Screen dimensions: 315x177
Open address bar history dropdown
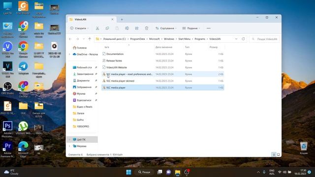pyautogui.click(x=236, y=39)
